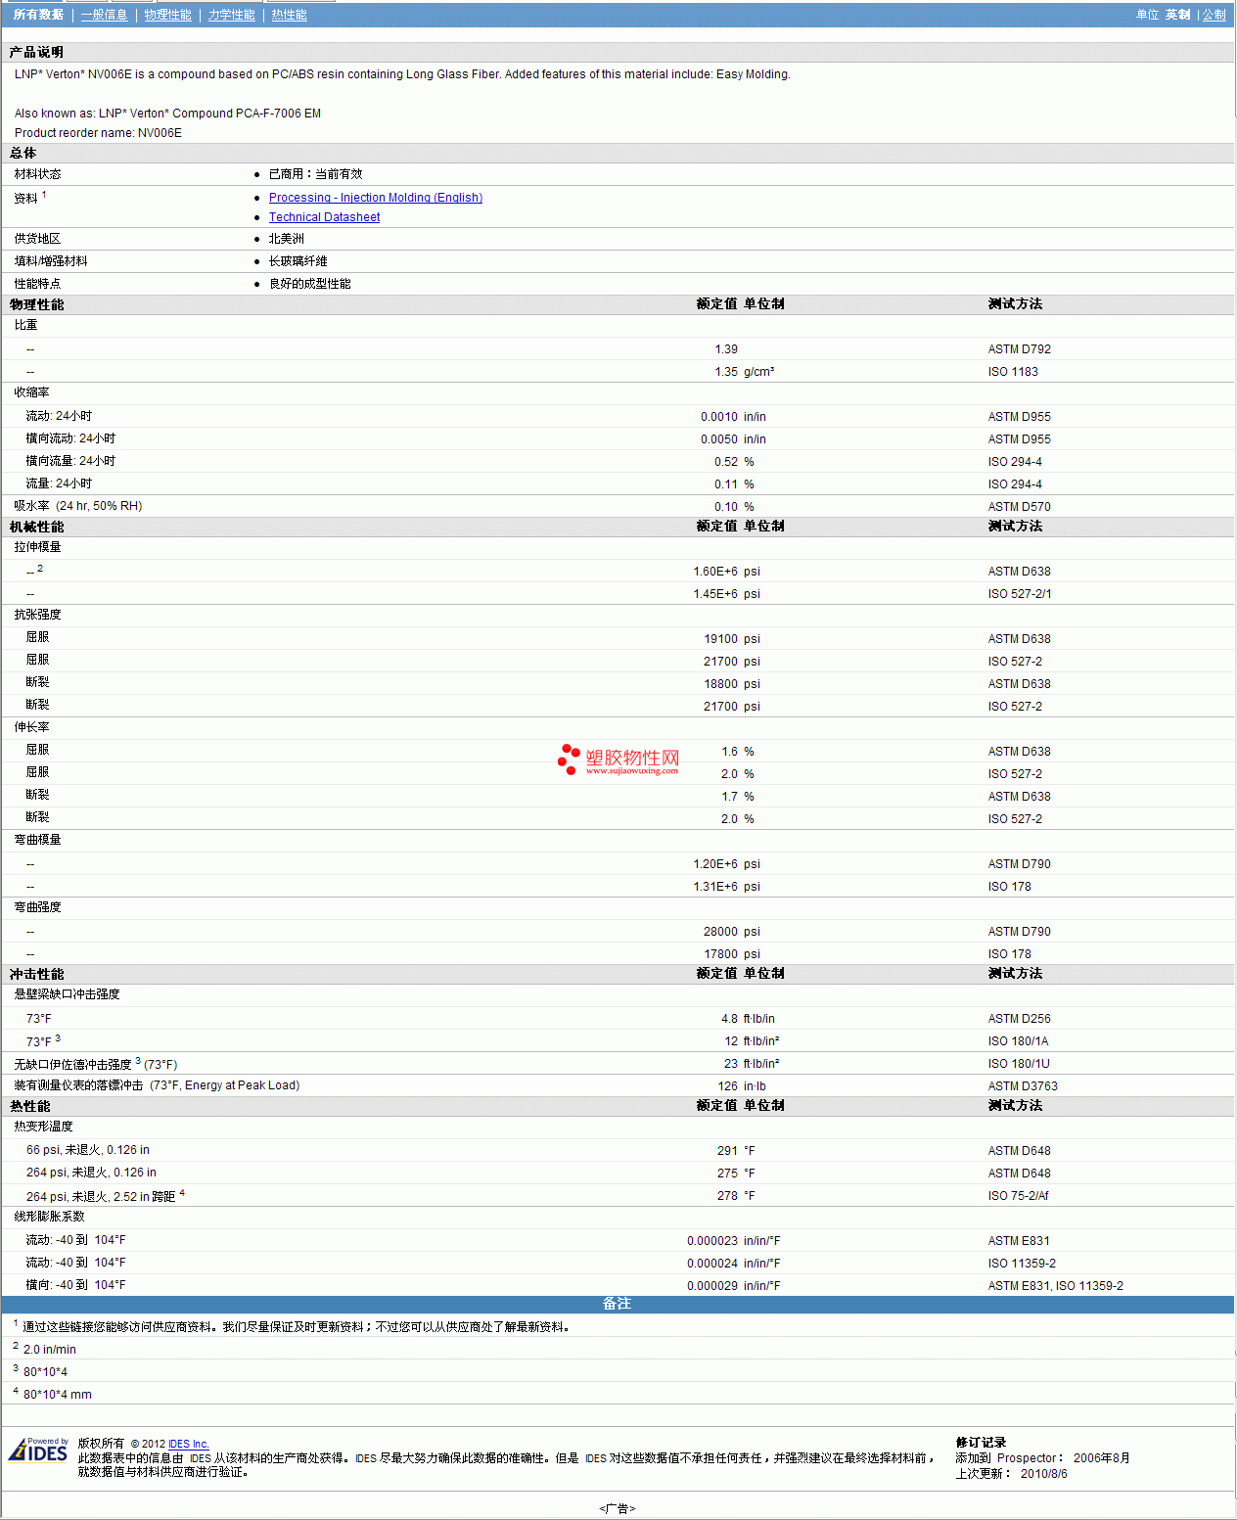Screen dimensions: 1237x1520
Task: Select the shrinkage value 0.0010
Action: [719, 417]
